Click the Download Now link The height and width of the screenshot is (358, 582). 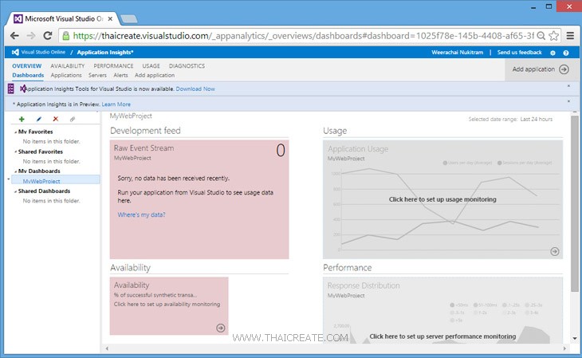(195, 89)
